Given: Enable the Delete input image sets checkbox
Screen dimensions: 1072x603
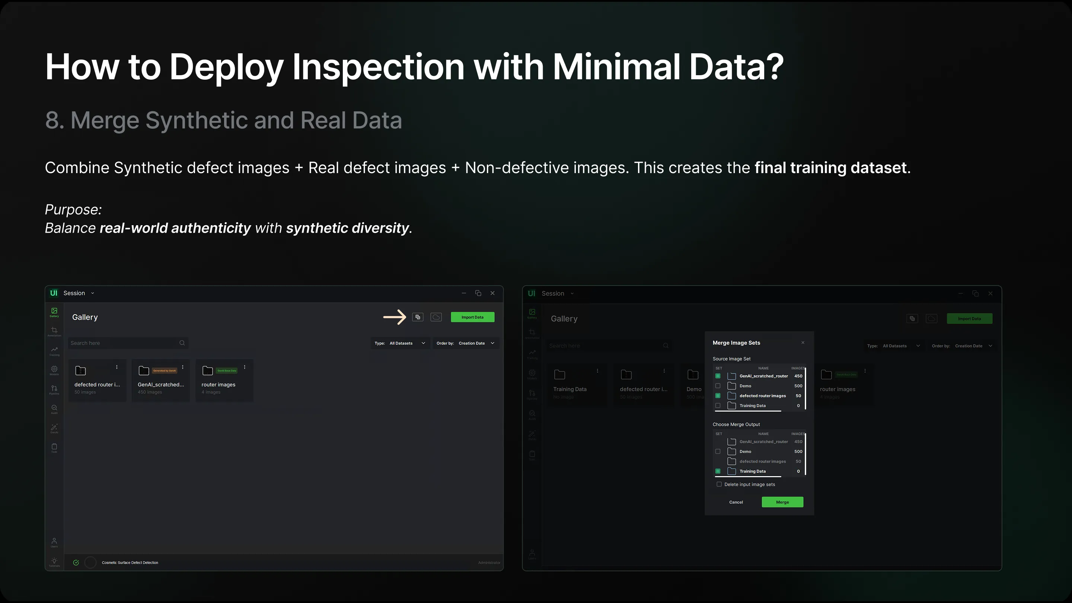Looking at the screenshot, I should pyautogui.click(x=719, y=484).
